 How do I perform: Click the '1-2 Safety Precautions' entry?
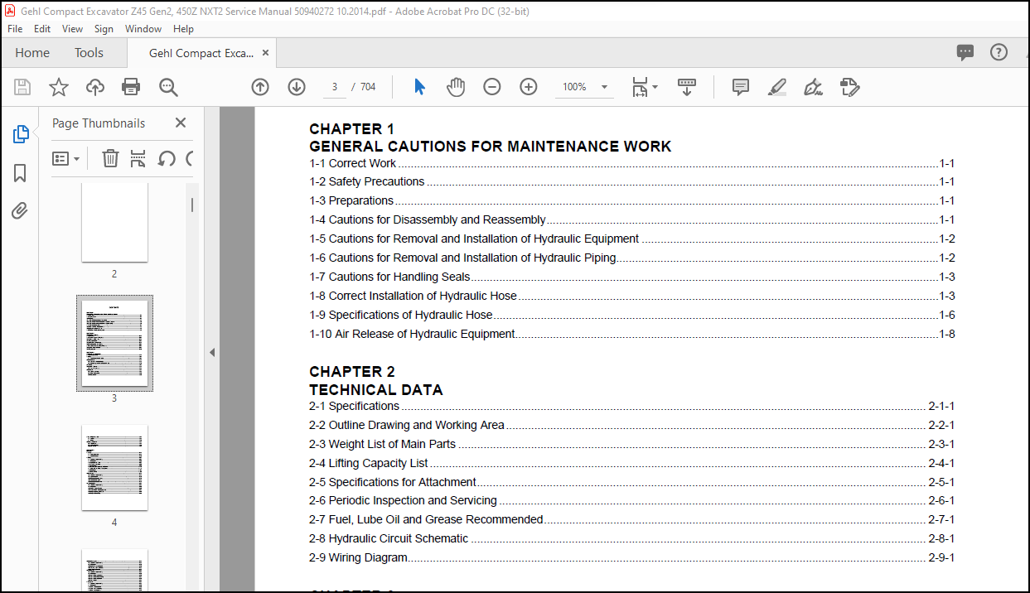click(631, 181)
